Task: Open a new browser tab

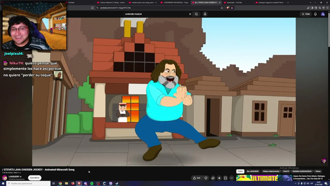Action: pos(288,3)
